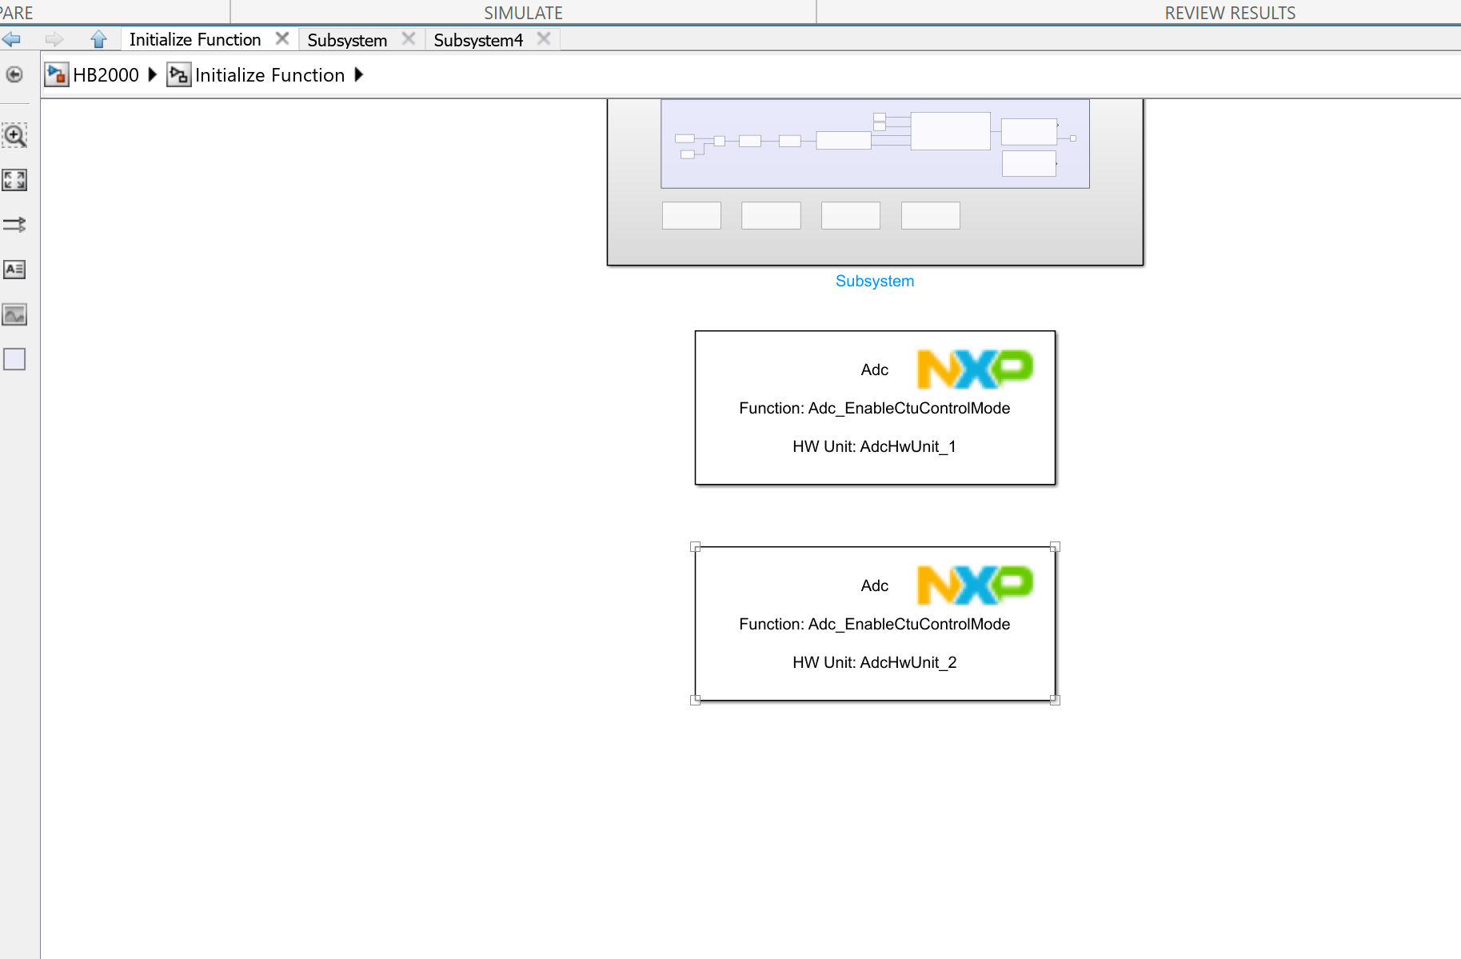Select the area annotation tool
The height and width of the screenshot is (959, 1461).
(14, 359)
